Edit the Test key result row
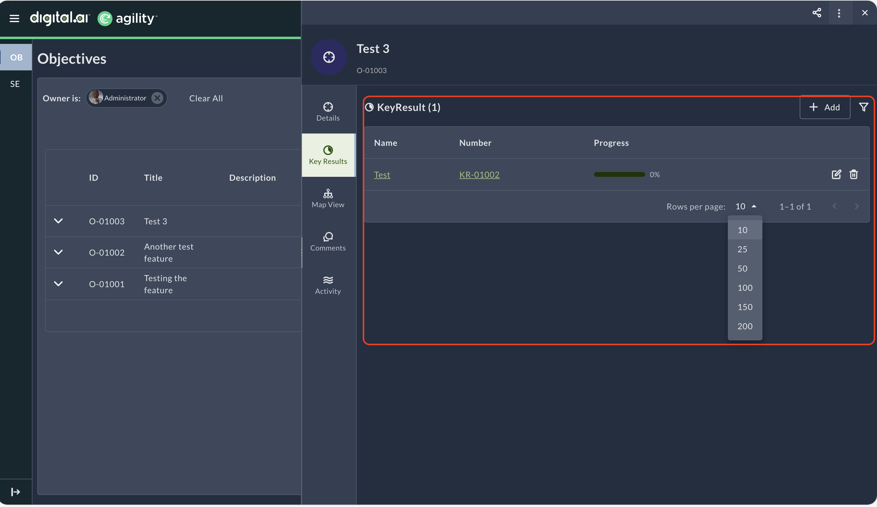This screenshot has width=877, height=507. (x=836, y=174)
